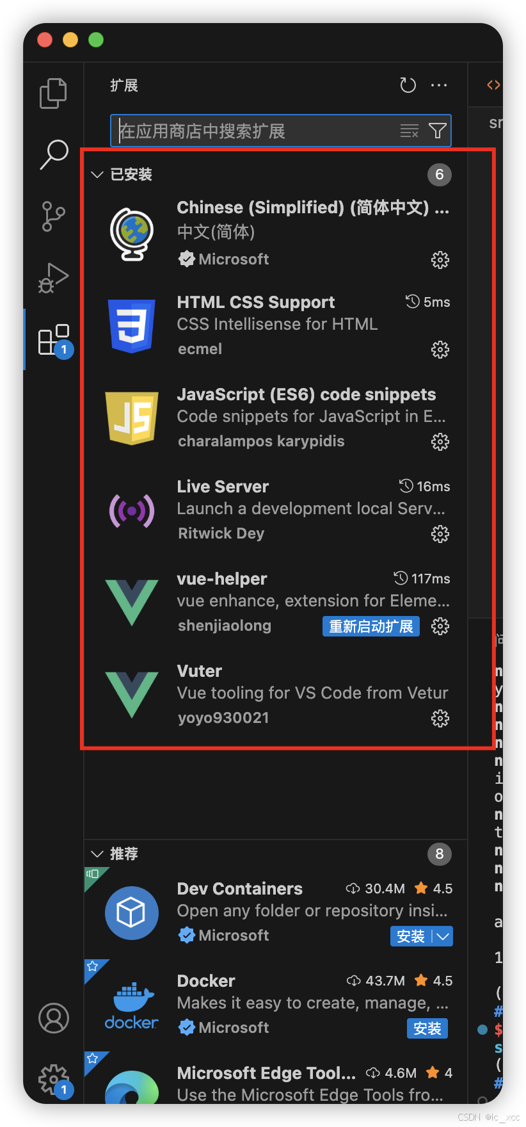Select the HTML CSS Support CSS3 icon
The height and width of the screenshot is (1127, 526).
132,326
